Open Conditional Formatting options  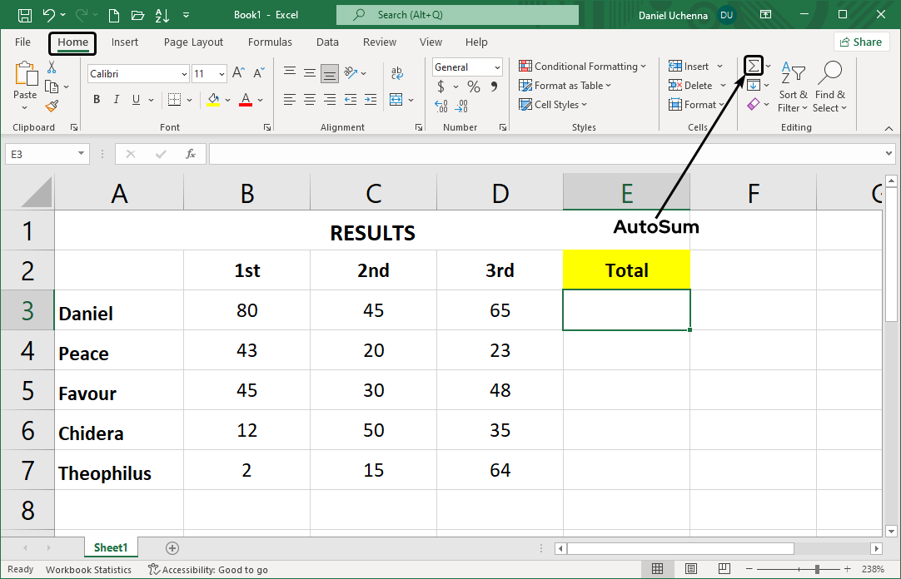click(582, 66)
